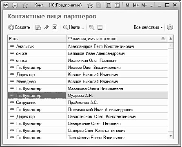Click the scrollbar up arrow
Viewport: 182px width, 147px height.
(171, 39)
